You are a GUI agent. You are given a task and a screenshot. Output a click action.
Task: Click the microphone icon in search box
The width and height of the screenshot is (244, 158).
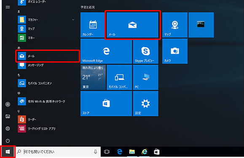tap(95, 152)
